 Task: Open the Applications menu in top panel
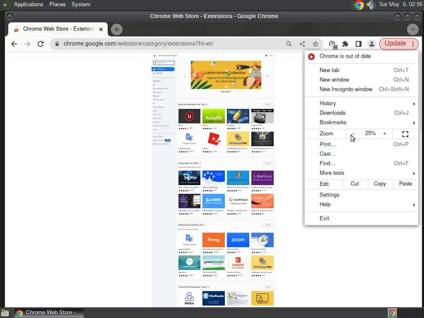29,4
